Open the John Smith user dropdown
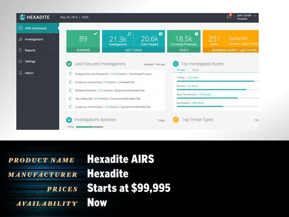This screenshot has width=289, height=217. click(246, 17)
